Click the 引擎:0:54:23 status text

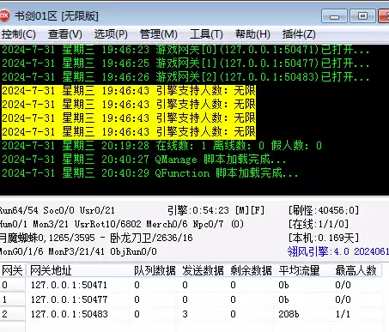pyautogui.click(x=216, y=211)
